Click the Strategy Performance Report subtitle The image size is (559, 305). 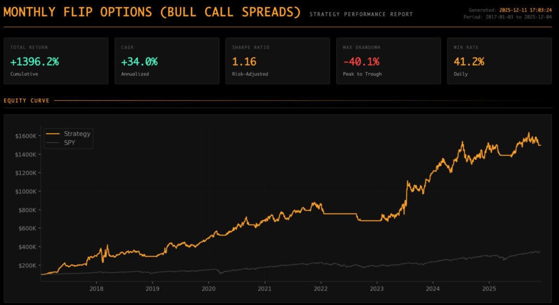361,14
